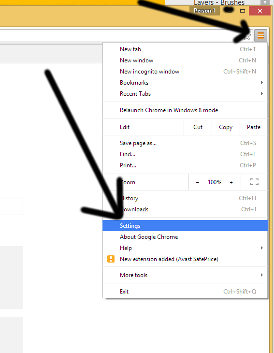
Task: Select New tab menu entry
Action: pyautogui.click(x=185, y=49)
